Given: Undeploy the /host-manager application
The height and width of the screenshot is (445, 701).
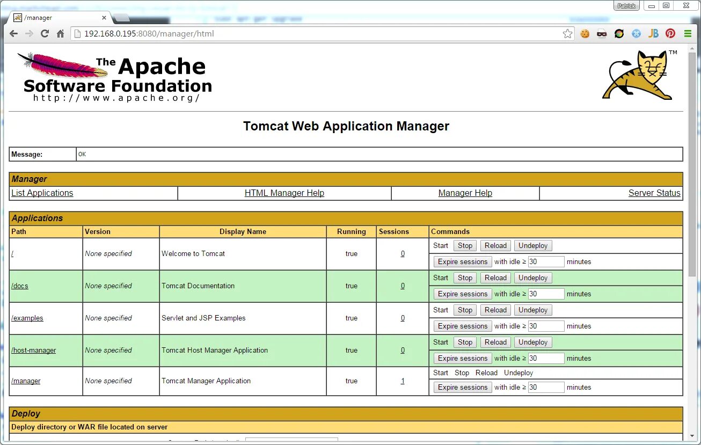Looking at the screenshot, I should [x=533, y=342].
